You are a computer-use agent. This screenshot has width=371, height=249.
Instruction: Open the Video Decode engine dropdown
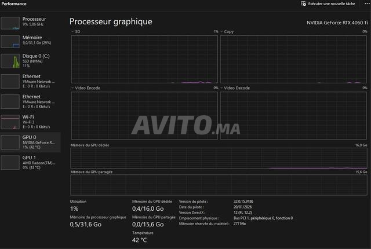click(235, 88)
